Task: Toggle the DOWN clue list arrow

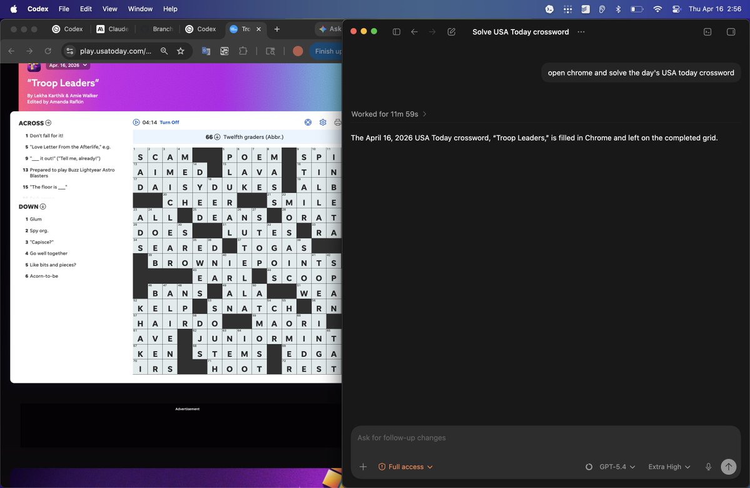Action: 43,206
